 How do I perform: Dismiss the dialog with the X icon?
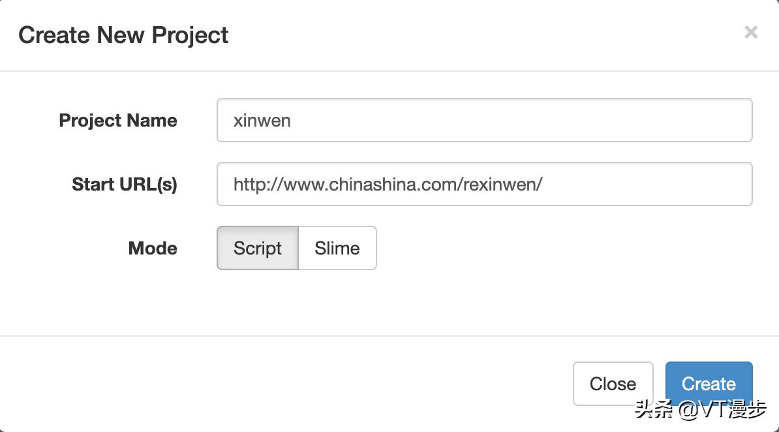(751, 32)
